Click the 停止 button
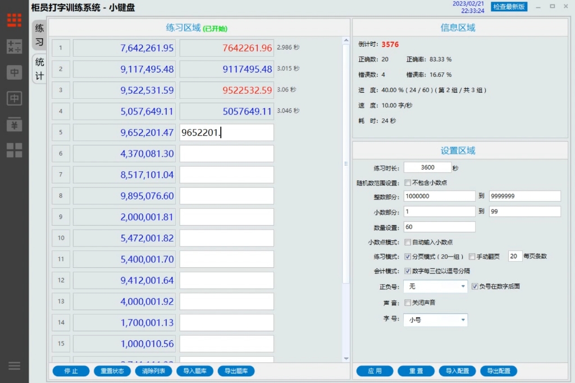Image resolution: width=575 pixels, height=383 pixels. pyautogui.click(x=70, y=371)
